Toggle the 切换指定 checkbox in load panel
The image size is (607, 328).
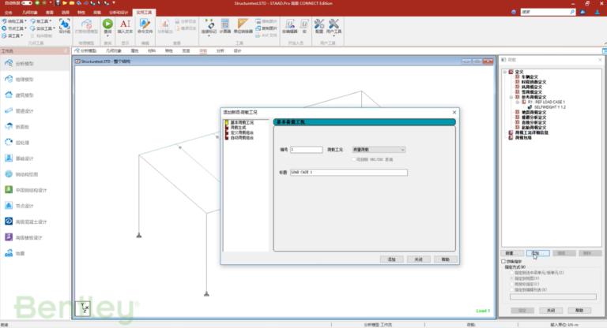[x=503, y=262]
